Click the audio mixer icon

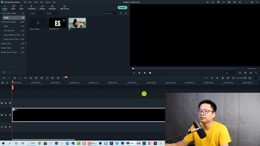coord(223,78)
